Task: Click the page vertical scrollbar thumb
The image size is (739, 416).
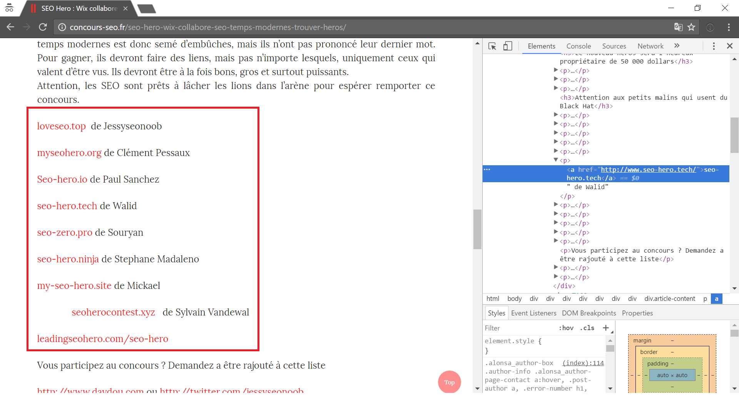Action: point(477,229)
